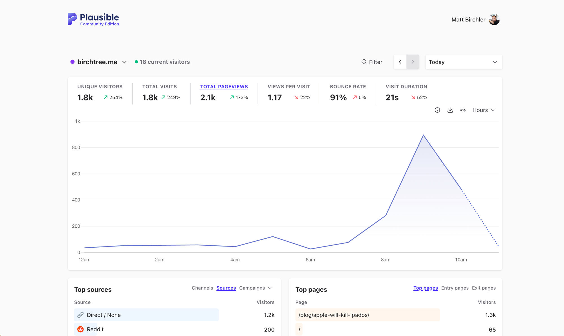Expand the Campaigns dropdown
This screenshot has height=336, width=564.
(255, 288)
